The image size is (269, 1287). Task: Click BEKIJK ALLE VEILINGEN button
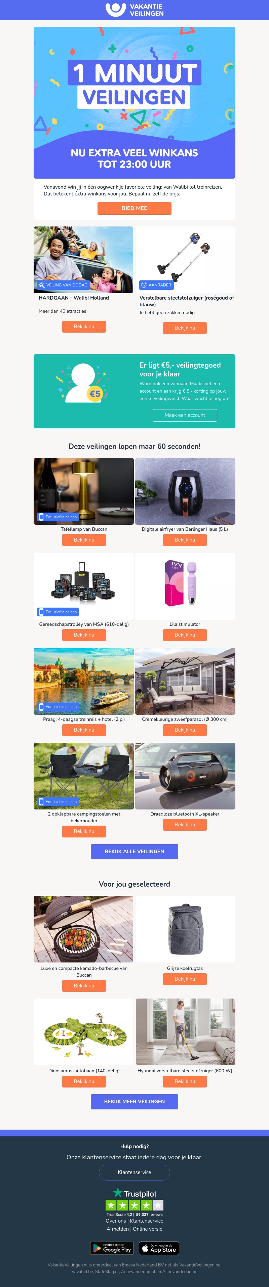[134, 851]
